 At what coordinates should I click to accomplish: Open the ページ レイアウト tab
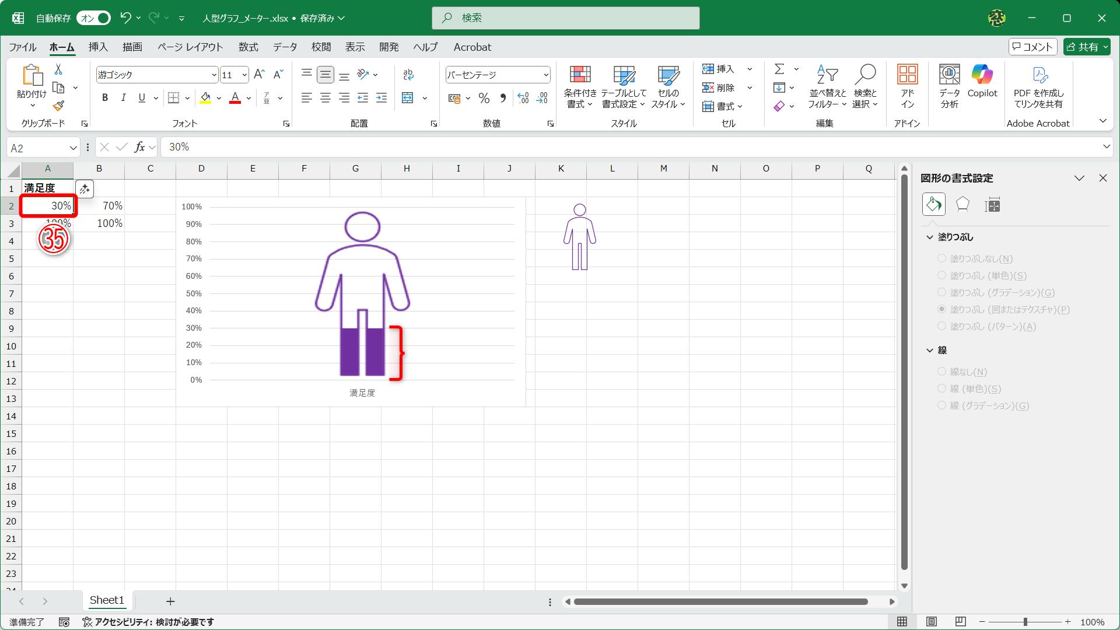click(x=190, y=47)
